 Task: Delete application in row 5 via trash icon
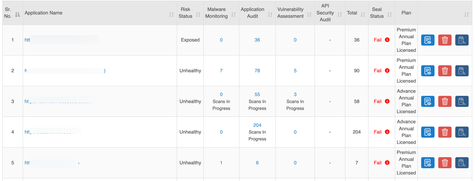(445, 163)
